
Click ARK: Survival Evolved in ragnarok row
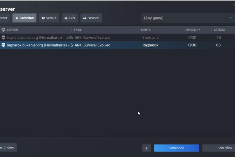click(x=92, y=45)
